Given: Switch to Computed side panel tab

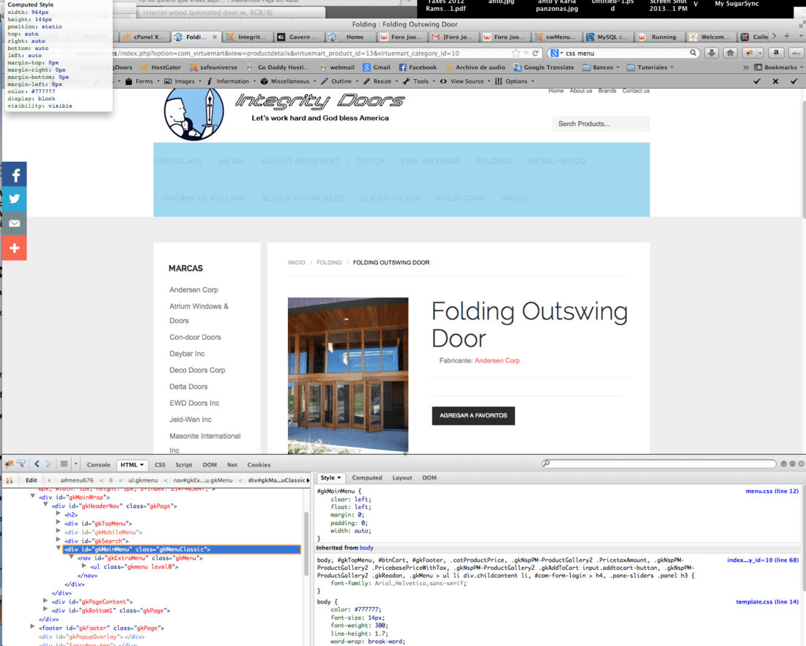Looking at the screenshot, I should point(367,478).
